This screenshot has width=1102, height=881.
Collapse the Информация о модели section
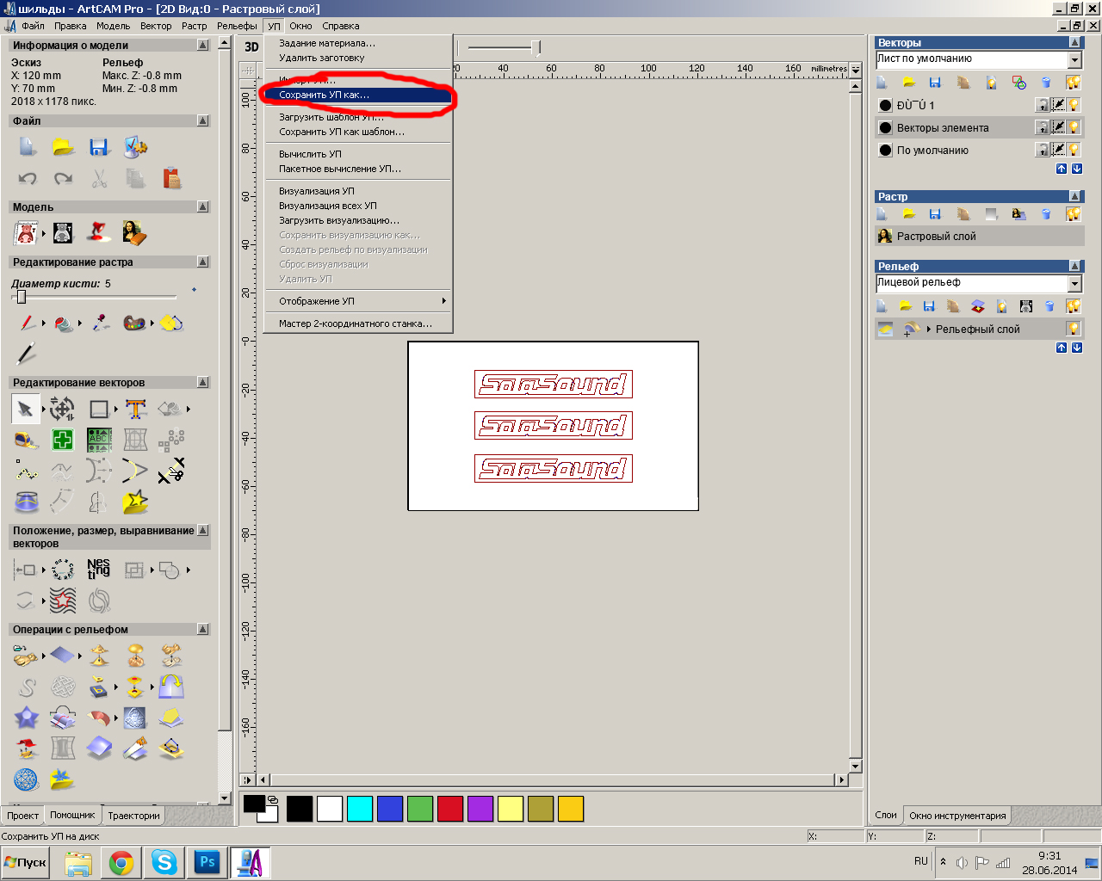coord(203,45)
